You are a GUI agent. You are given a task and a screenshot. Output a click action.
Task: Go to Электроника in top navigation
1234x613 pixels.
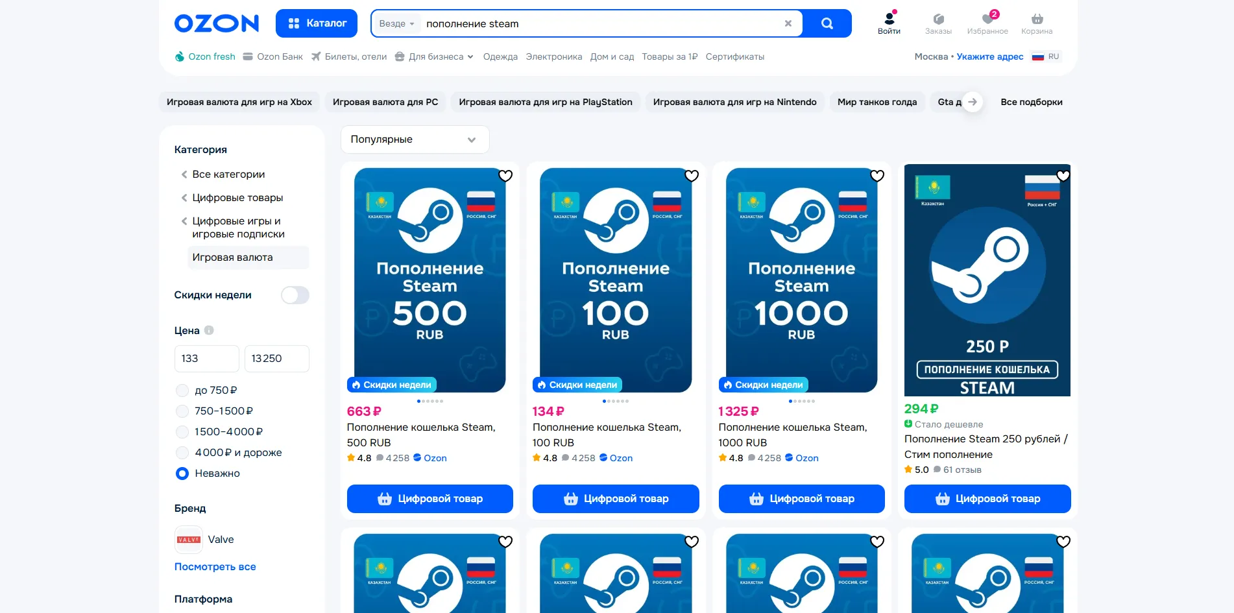[553, 57]
